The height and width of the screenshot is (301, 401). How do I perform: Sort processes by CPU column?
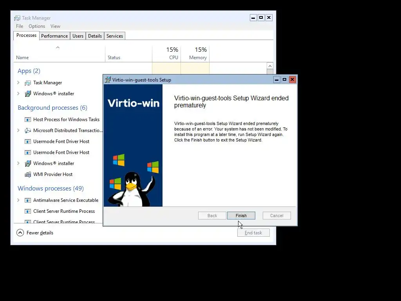166,54
